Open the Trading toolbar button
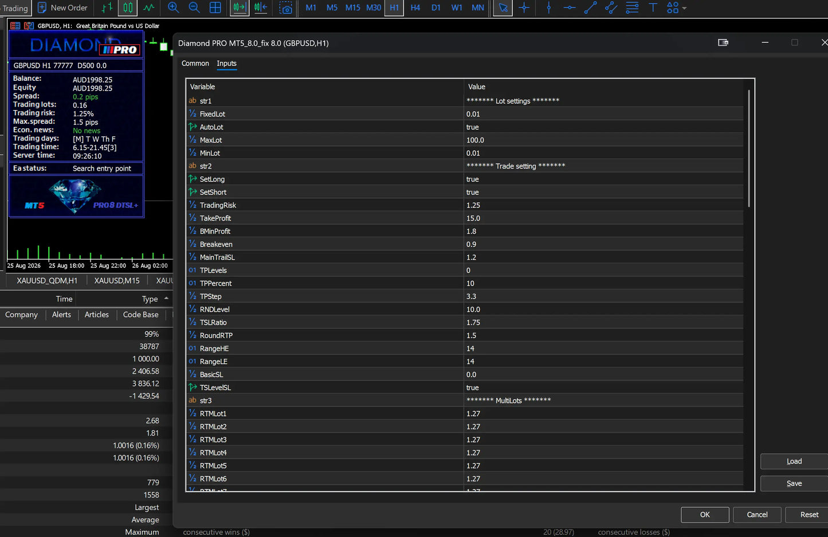This screenshot has height=537, width=828. [15, 8]
